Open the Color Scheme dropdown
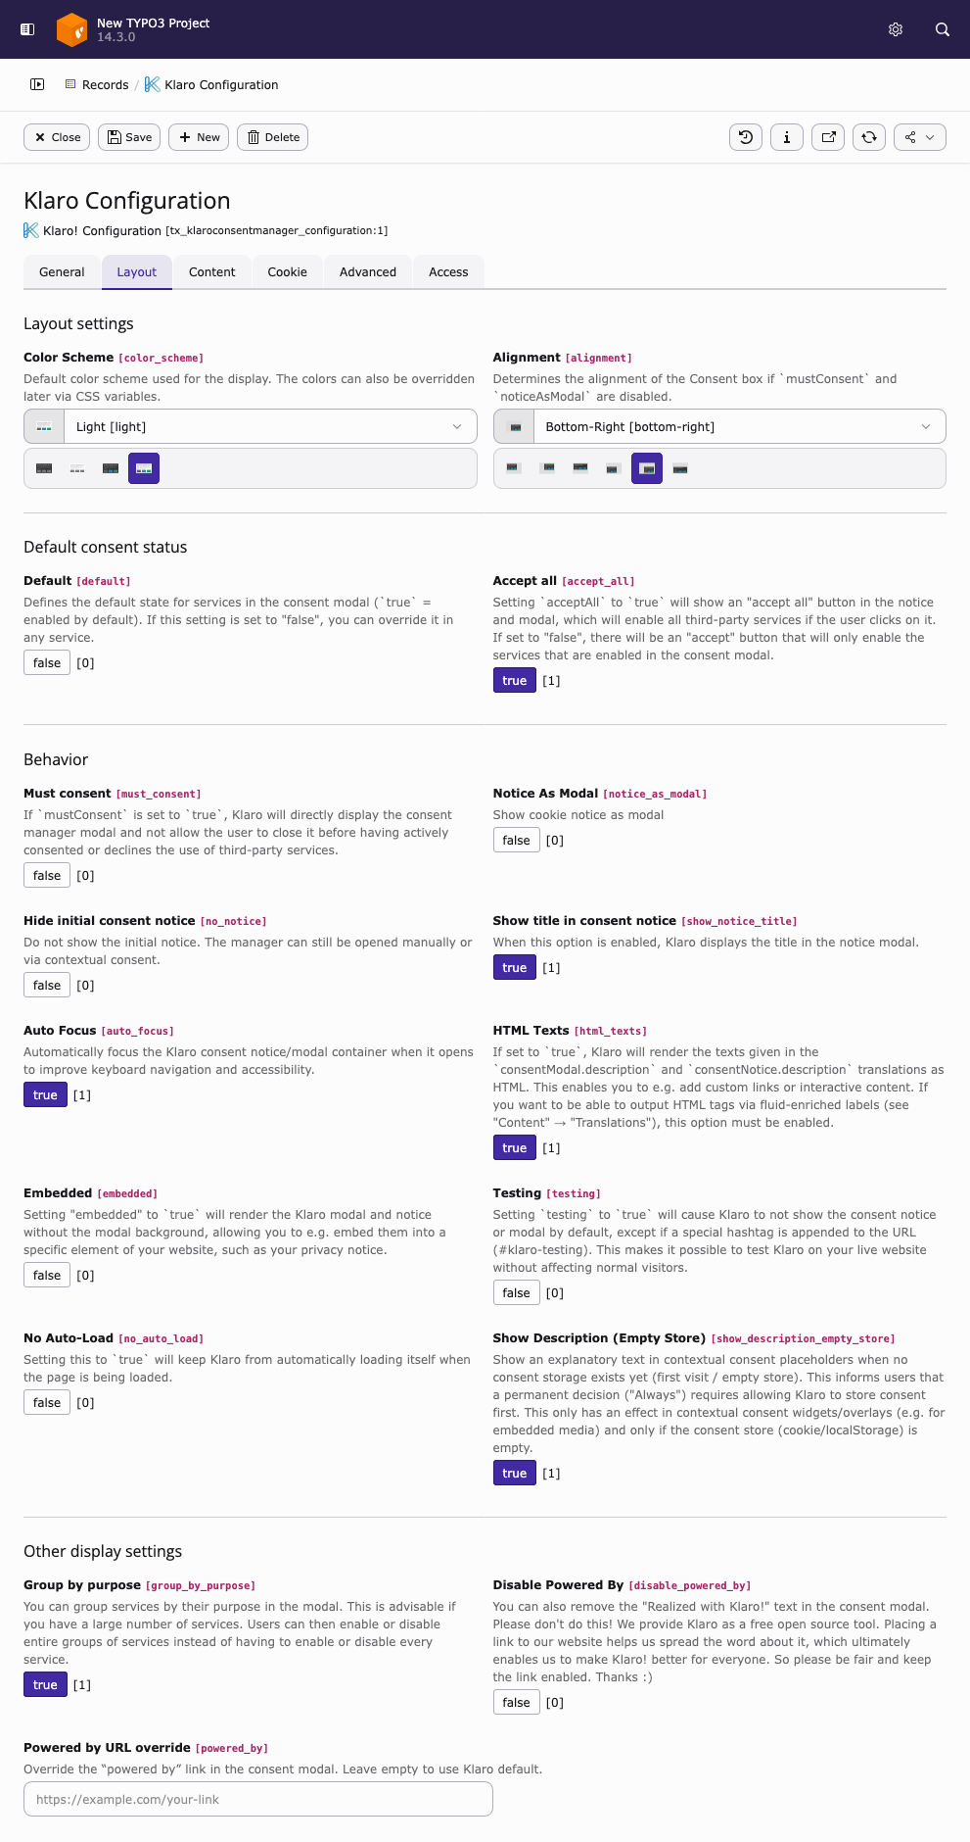 click(251, 427)
